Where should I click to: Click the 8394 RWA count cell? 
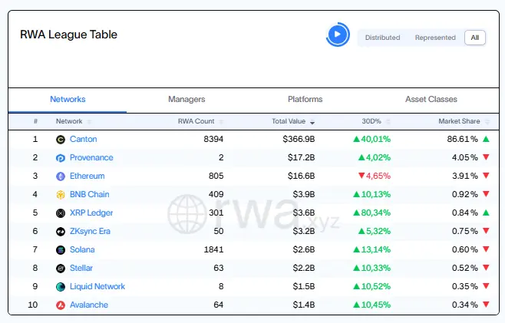(213, 139)
